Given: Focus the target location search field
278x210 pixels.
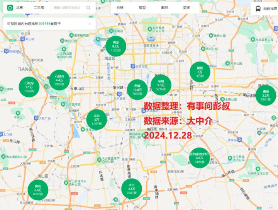Looking at the screenshot, I should pyautogui.click(x=67, y=8).
